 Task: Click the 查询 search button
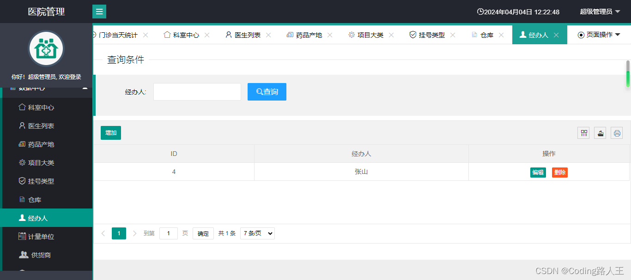coord(267,92)
